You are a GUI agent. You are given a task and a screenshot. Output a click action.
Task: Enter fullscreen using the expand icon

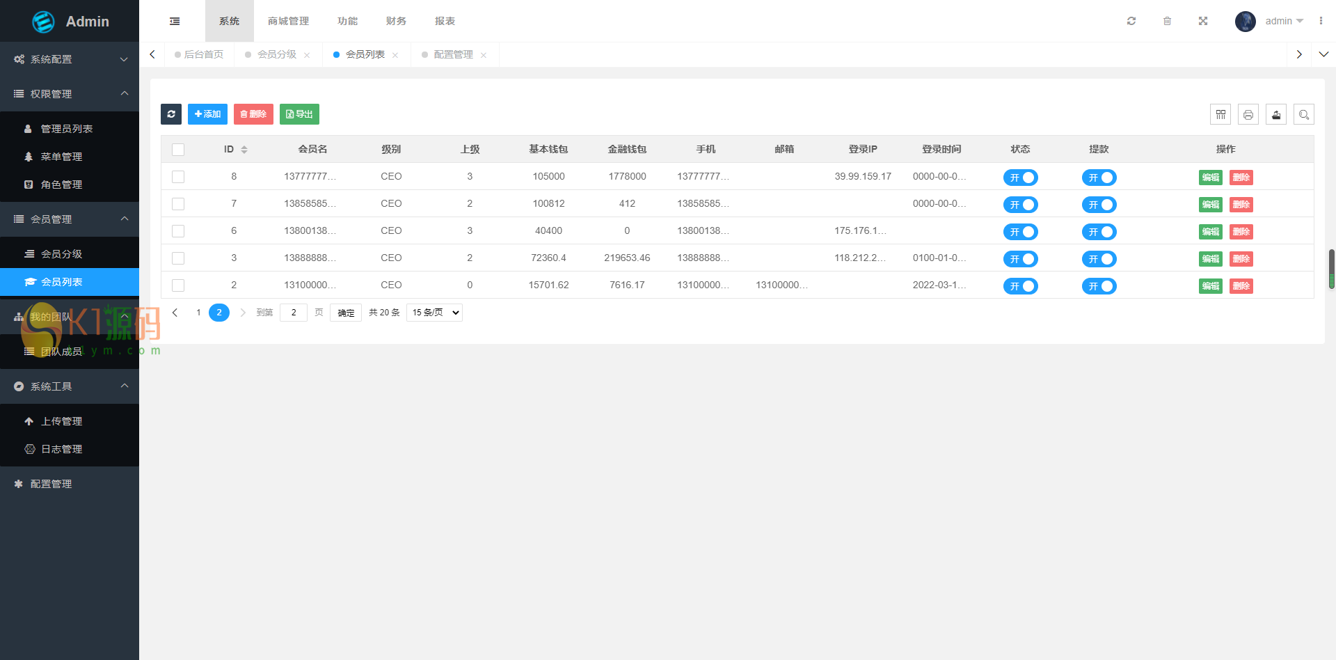tap(1203, 21)
